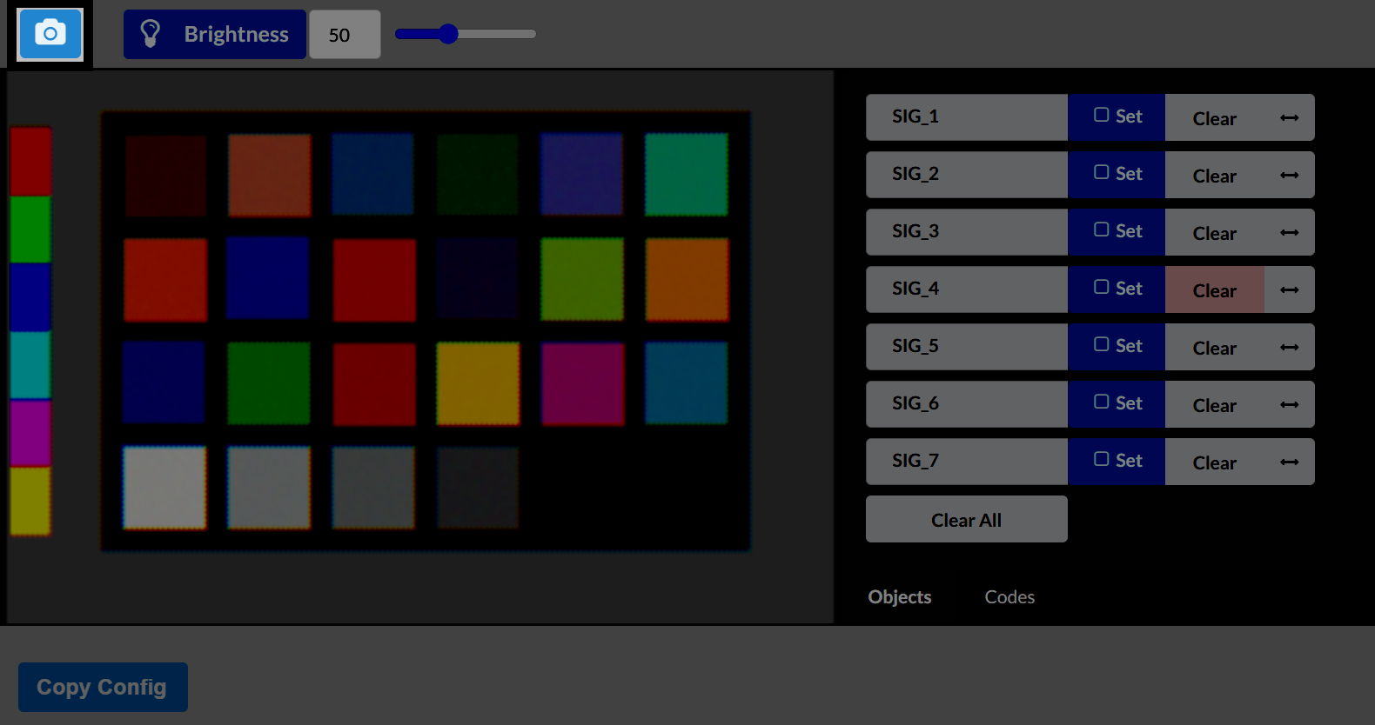Image resolution: width=1375 pixels, height=725 pixels.
Task: Click the double-arrow icon for SIG_7
Action: pyautogui.click(x=1289, y=462)
